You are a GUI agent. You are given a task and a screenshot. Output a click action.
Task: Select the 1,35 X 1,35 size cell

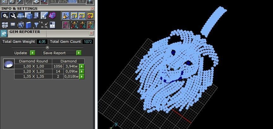[x=34, y=76]
